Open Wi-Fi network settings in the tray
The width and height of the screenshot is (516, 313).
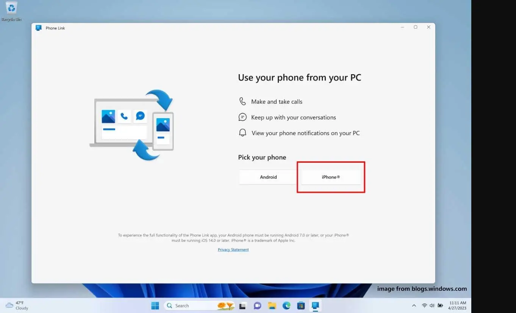click(424, 305)
